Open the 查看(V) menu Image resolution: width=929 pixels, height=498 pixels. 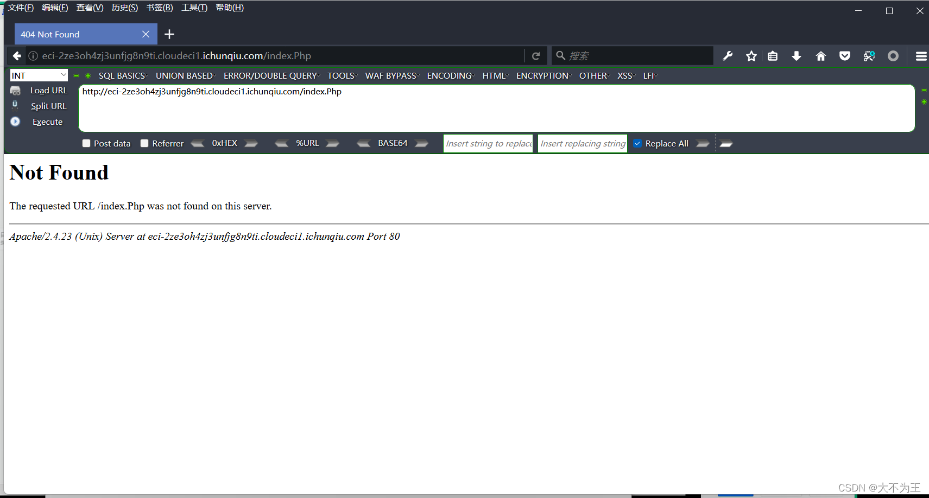(90, 8)
